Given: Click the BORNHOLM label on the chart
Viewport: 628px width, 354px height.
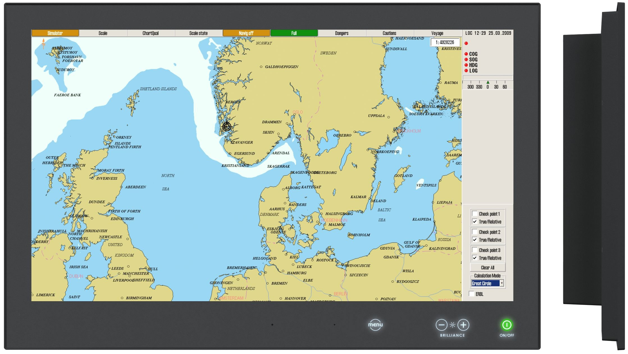Looking at the screenshot, I should 359,235.
